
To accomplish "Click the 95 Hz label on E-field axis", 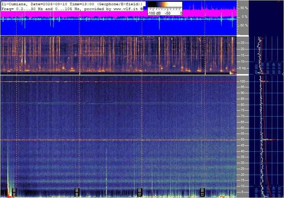I will (242, 87).
